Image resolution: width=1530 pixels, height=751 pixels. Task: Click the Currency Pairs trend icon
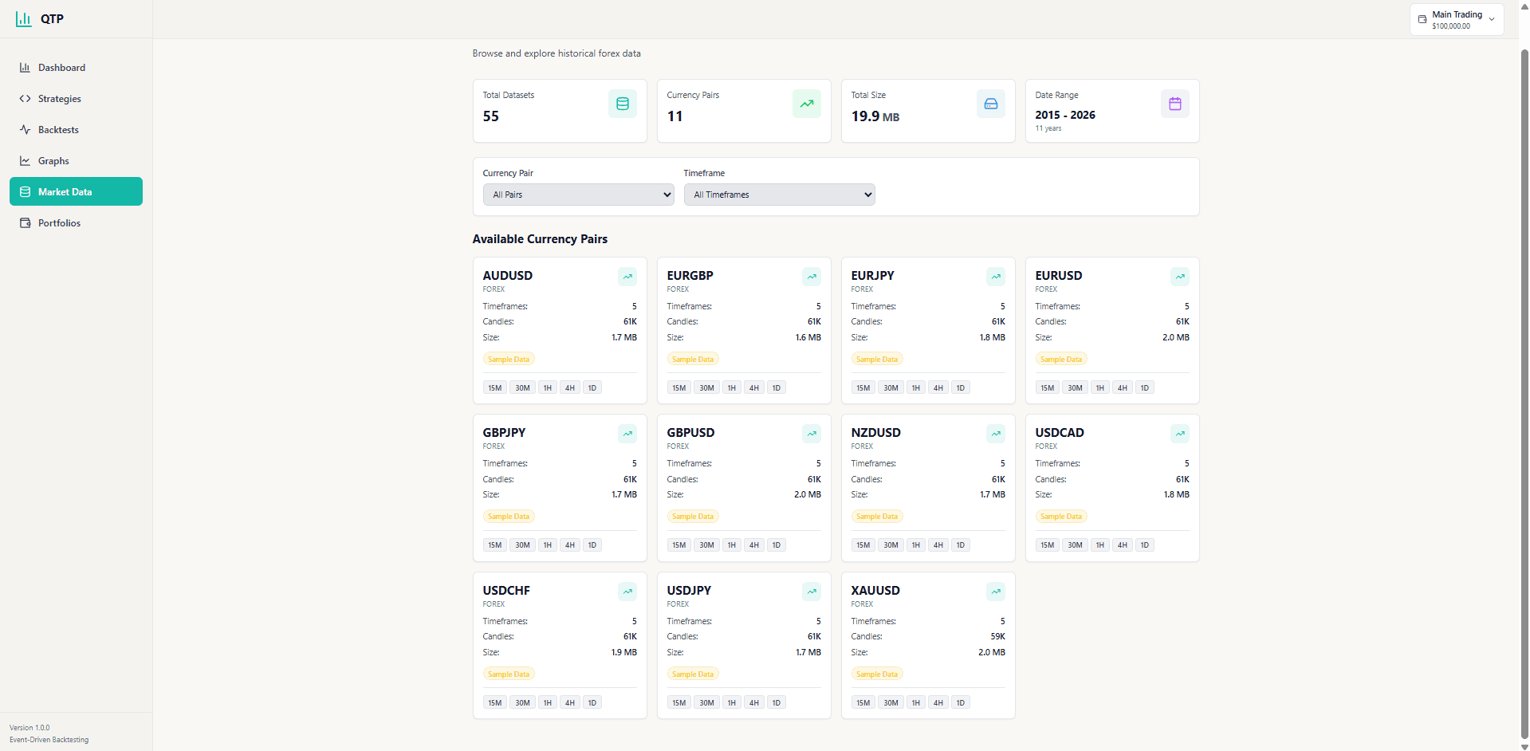807,104
